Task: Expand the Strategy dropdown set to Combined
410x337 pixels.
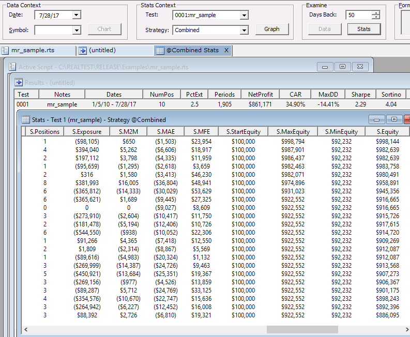Action: 244,30
